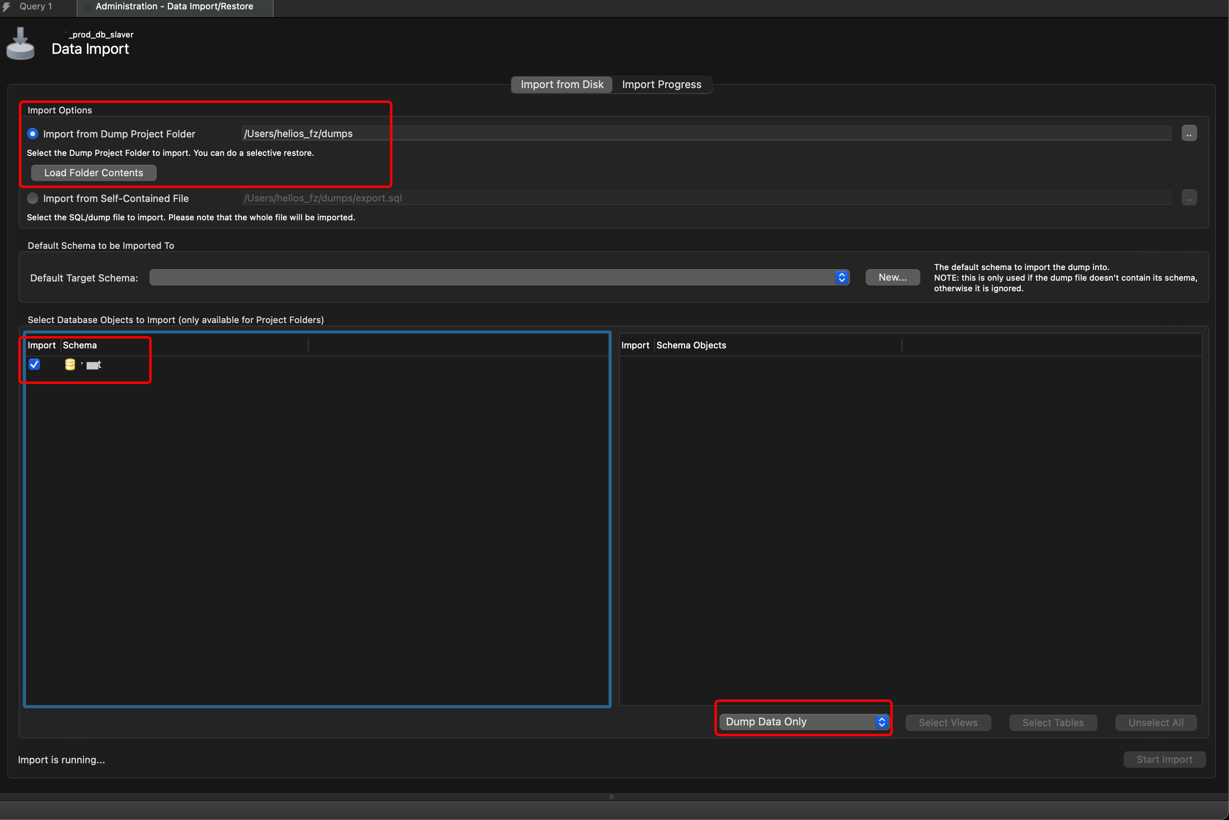Click the Start Import button
Viewport: 1229px width, 820px height.
(1164, 759)
